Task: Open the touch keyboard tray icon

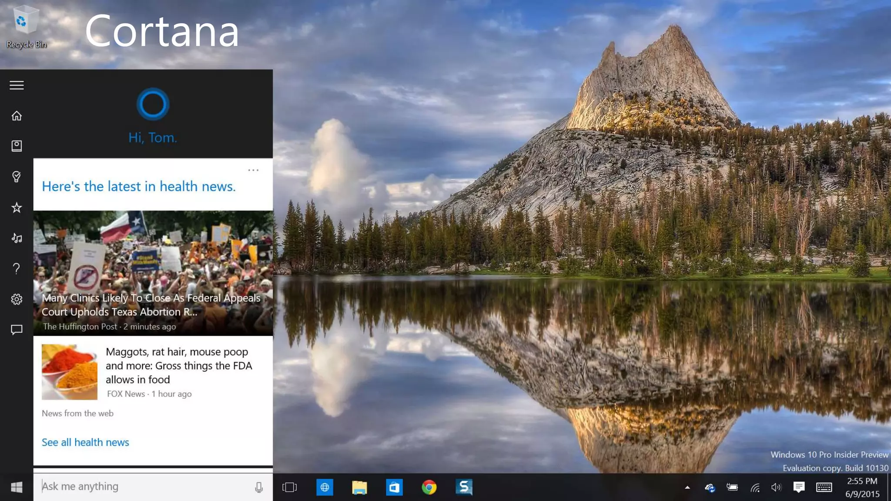Action: (824, 488)
